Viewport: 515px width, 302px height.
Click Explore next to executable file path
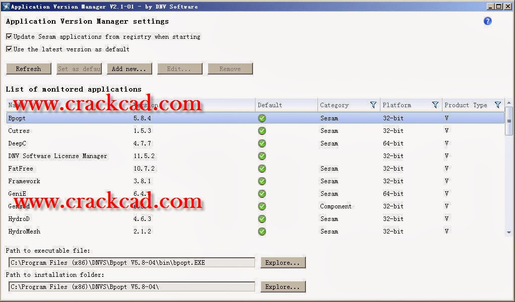pos(283,263)
